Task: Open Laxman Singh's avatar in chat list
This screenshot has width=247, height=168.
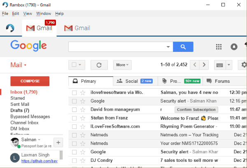Action: pyautogui.click(x=15, y=158)
